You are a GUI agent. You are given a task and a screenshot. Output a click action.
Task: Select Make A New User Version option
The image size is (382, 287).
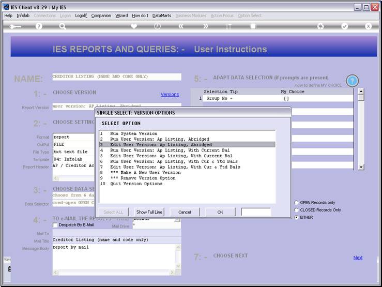point(187,173)
